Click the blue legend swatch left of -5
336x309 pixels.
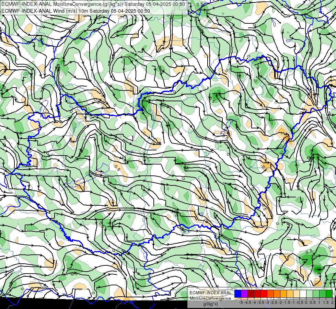(238, 294)
